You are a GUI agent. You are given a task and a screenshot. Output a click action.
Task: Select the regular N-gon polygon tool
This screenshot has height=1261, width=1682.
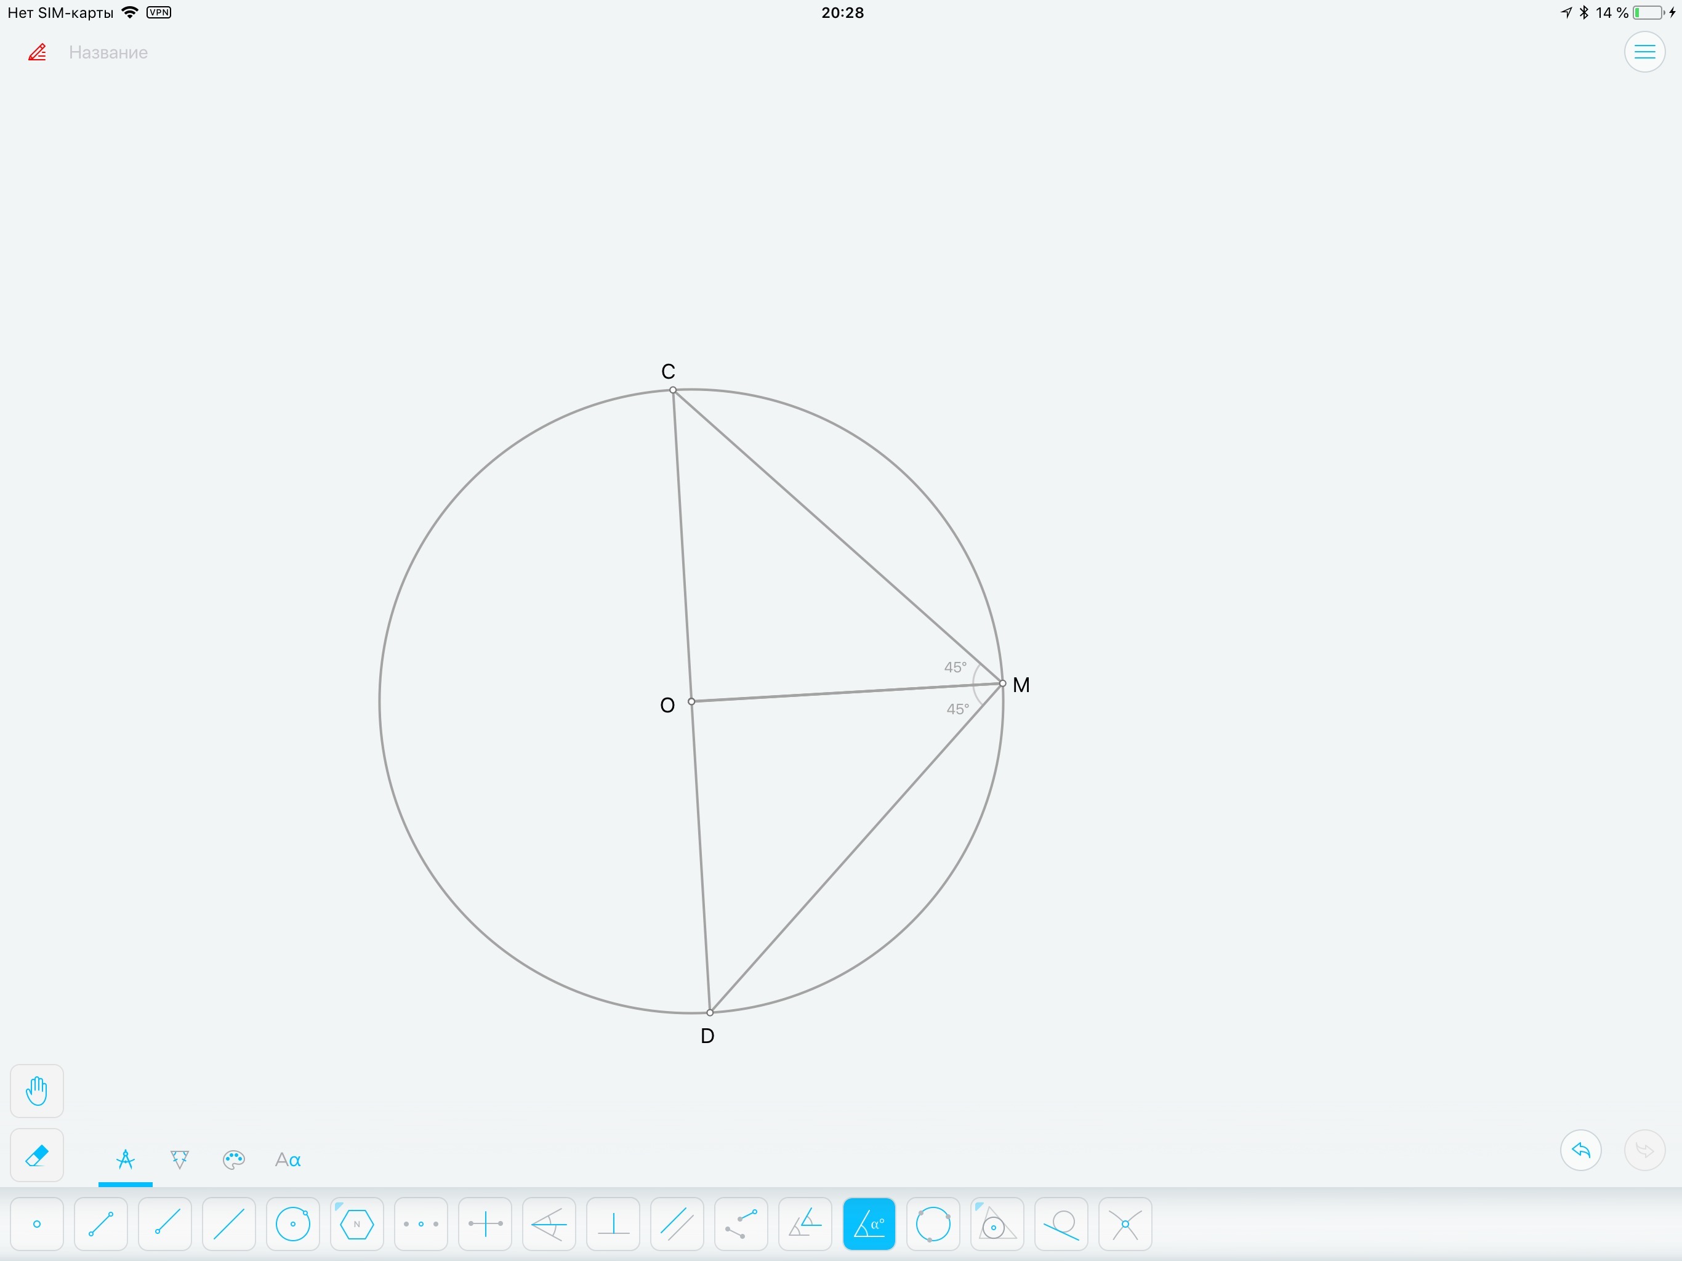[x=356, y=1223]
